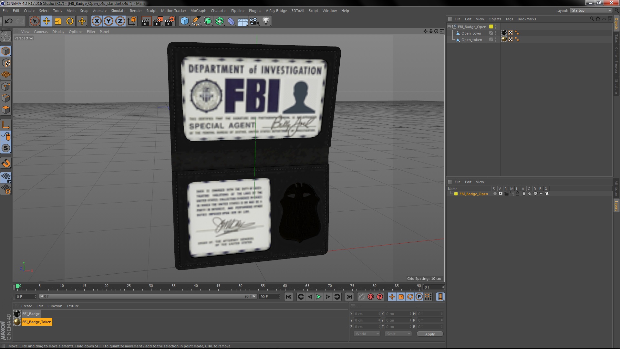Click Record Active Objects button
620x349 pixels.
(x=362, y=297)
